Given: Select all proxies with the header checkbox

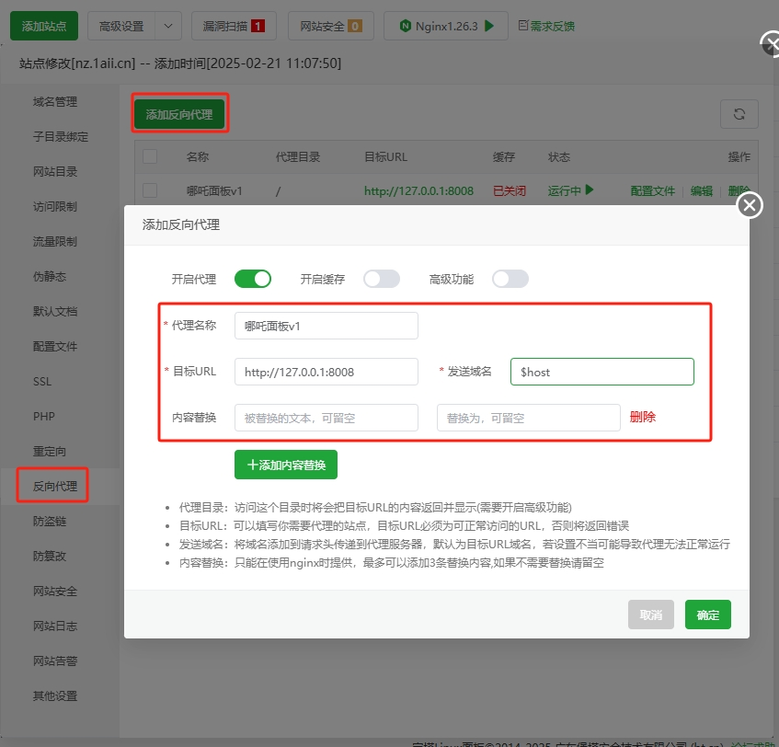Looking at the screenshot, I should click(x=150, y=156).
